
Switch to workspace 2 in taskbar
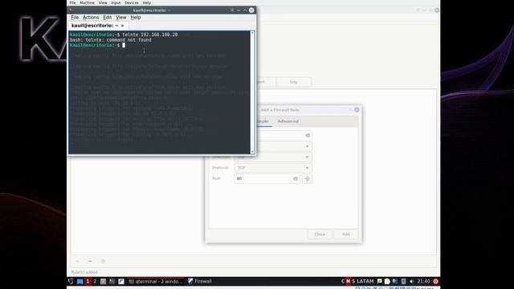tap(95, 281)
